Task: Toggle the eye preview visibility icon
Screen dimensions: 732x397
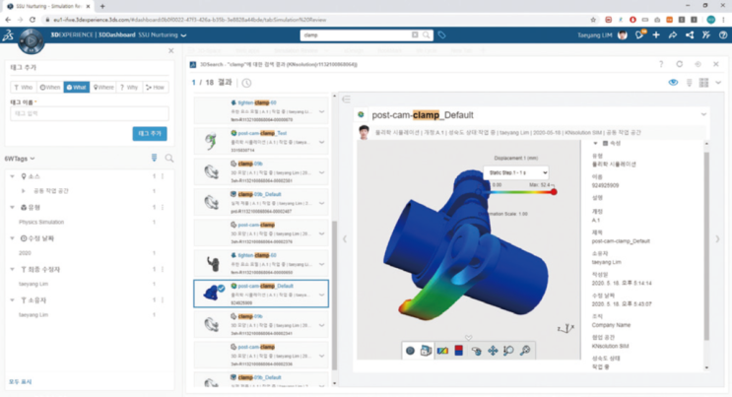Action: pyautogui.click(x=673, y=83)
